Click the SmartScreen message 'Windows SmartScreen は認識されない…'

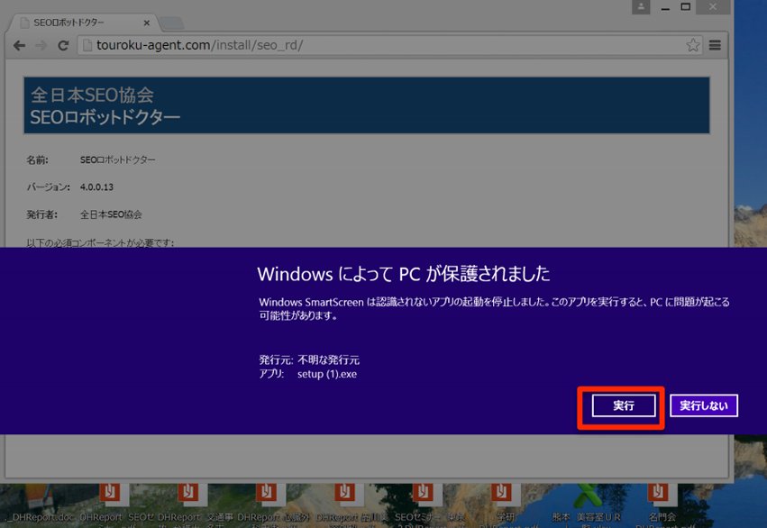coord(494,309)
